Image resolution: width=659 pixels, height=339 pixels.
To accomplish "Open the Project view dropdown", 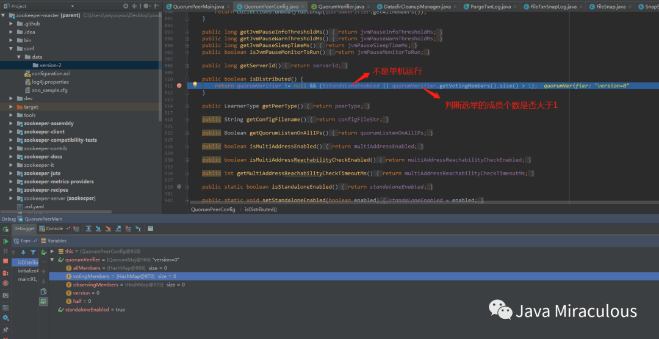I will tap(72, 6).
